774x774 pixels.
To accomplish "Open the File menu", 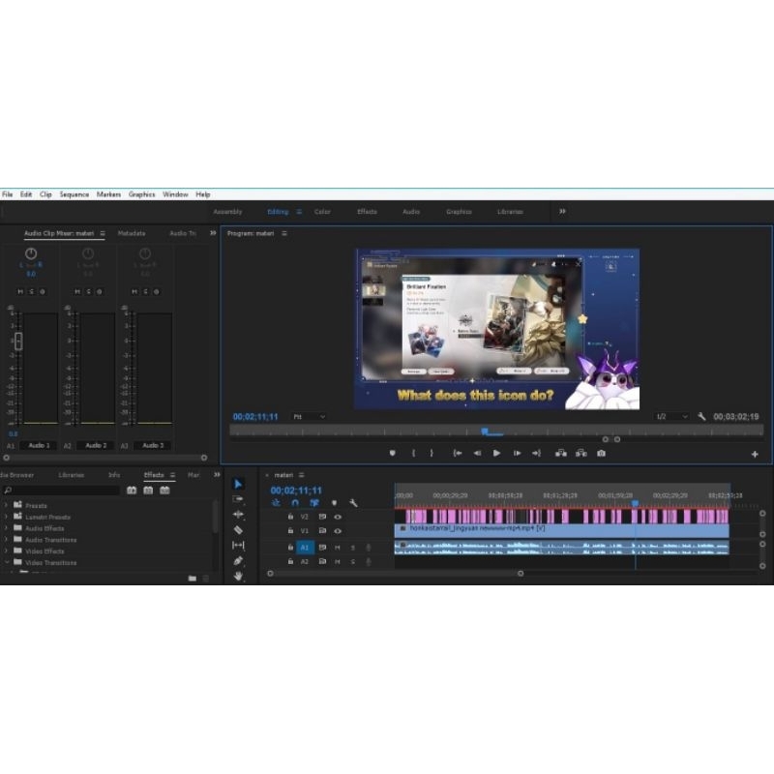I will pos(8,194).
